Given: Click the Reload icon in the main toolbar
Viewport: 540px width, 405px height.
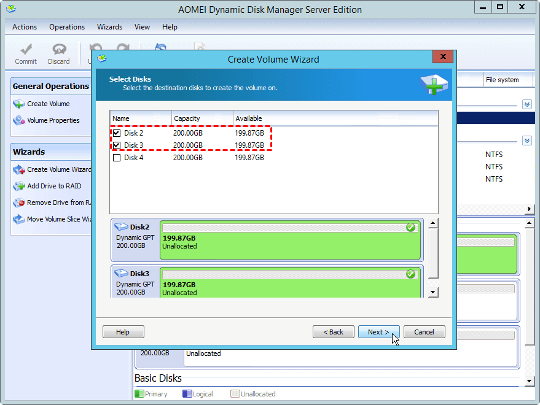Looking at the screenshot, I should click(160, 47).
